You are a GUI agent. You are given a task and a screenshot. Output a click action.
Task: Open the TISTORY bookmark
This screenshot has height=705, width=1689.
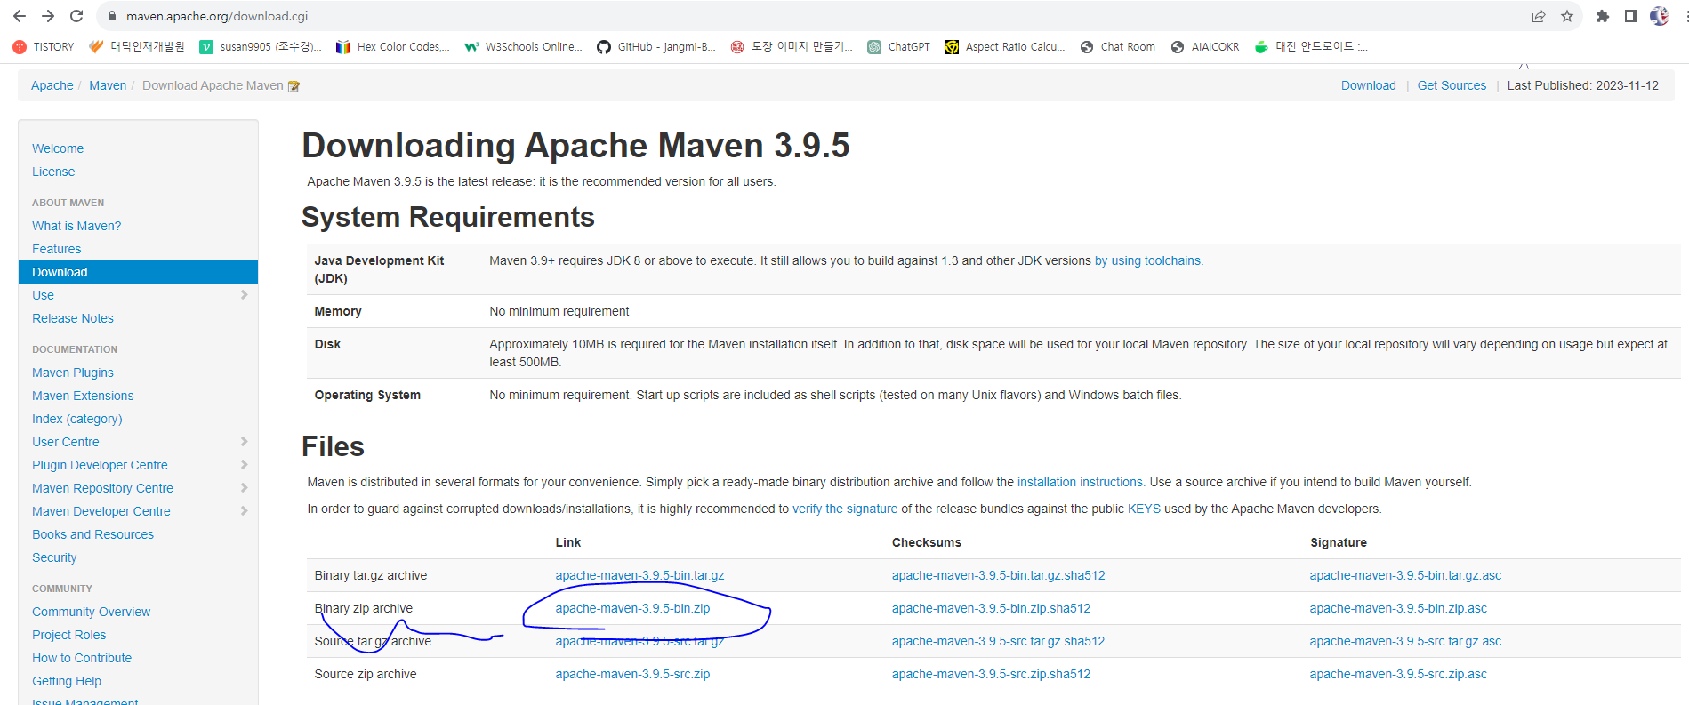(x=44, y=47)
